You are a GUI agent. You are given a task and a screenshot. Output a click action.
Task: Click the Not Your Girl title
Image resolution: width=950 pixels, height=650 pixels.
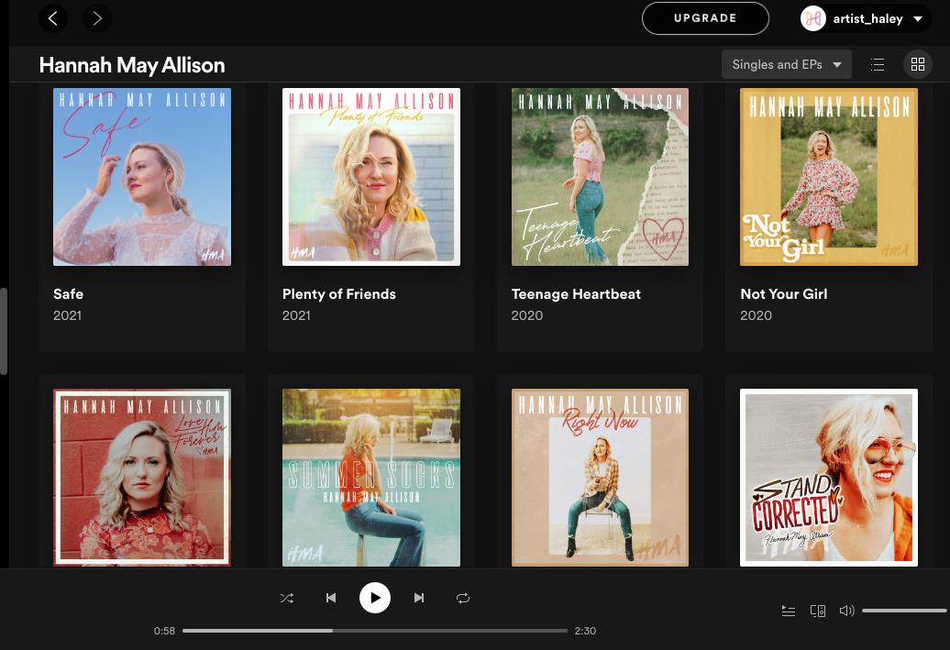point(783,294)
